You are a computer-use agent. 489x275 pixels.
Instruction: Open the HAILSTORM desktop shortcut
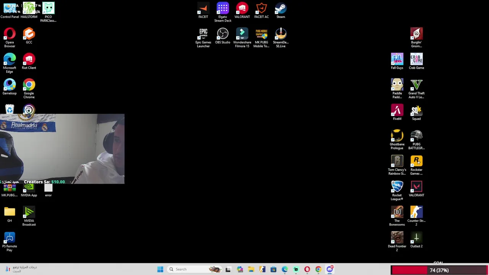click(x=29, y=11)
